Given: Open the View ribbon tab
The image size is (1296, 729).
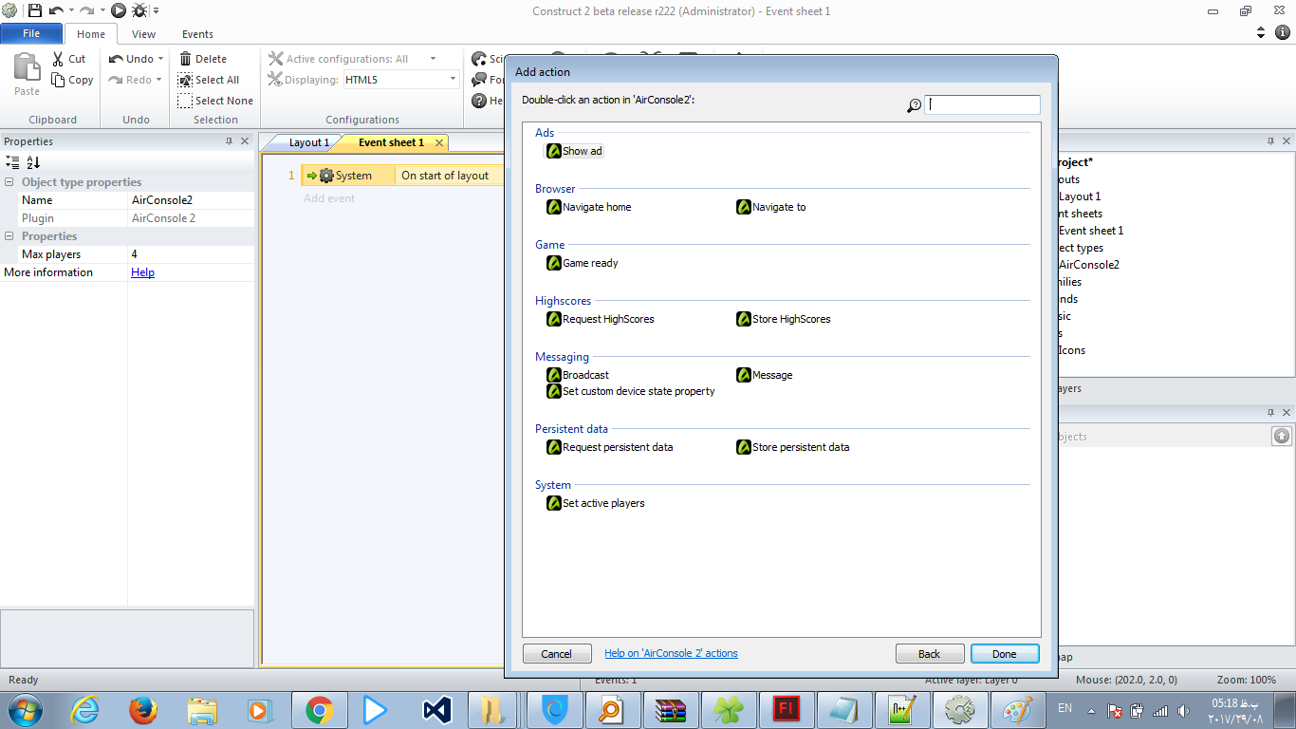Looking at the screenshot, I should click(143, 34).
